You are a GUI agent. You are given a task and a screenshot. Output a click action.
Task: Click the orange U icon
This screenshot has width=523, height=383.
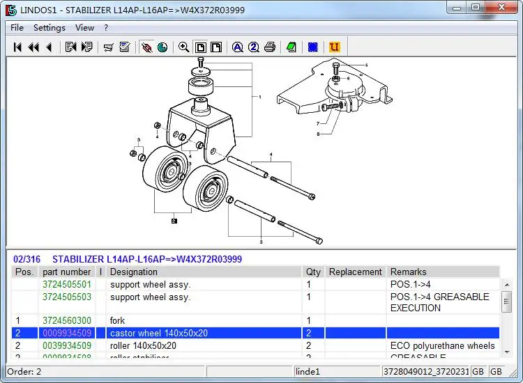[x=334, y=47]
